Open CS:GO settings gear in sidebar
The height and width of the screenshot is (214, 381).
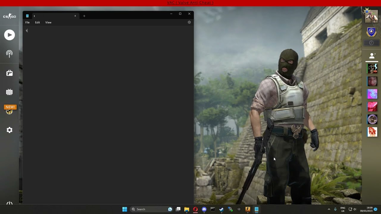(x=10, y=130)
